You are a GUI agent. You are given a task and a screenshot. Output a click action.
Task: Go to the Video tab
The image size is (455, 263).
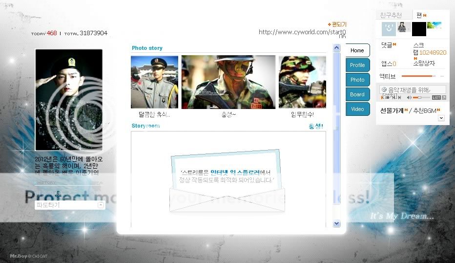tap(357, 109)
